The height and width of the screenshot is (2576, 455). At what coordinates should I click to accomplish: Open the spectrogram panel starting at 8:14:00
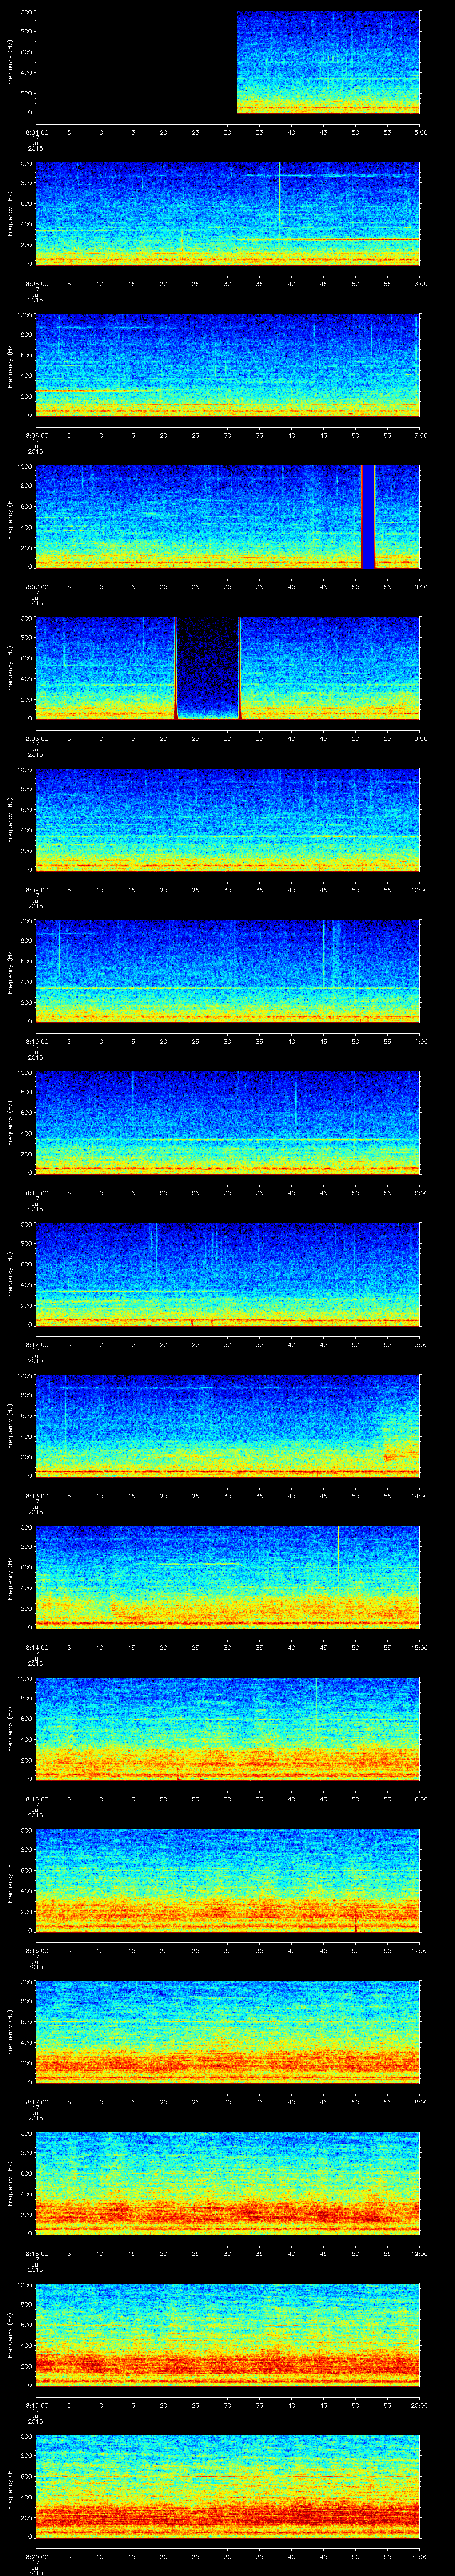[x=228, y=1577]
